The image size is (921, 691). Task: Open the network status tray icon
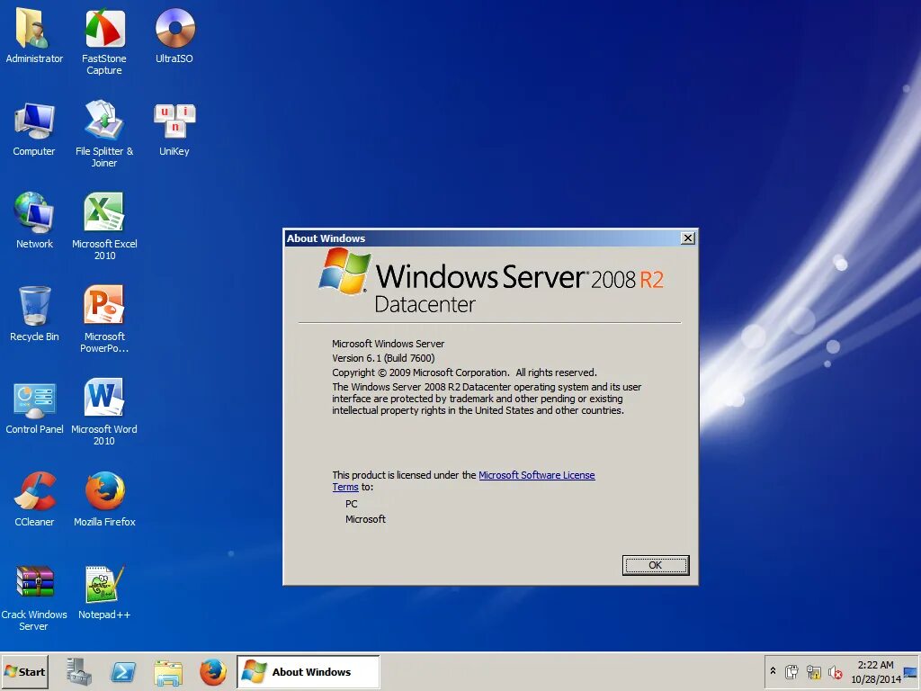click(813, 671)
